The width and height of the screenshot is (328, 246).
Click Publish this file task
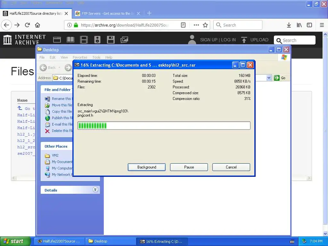(x=58, y=118)
